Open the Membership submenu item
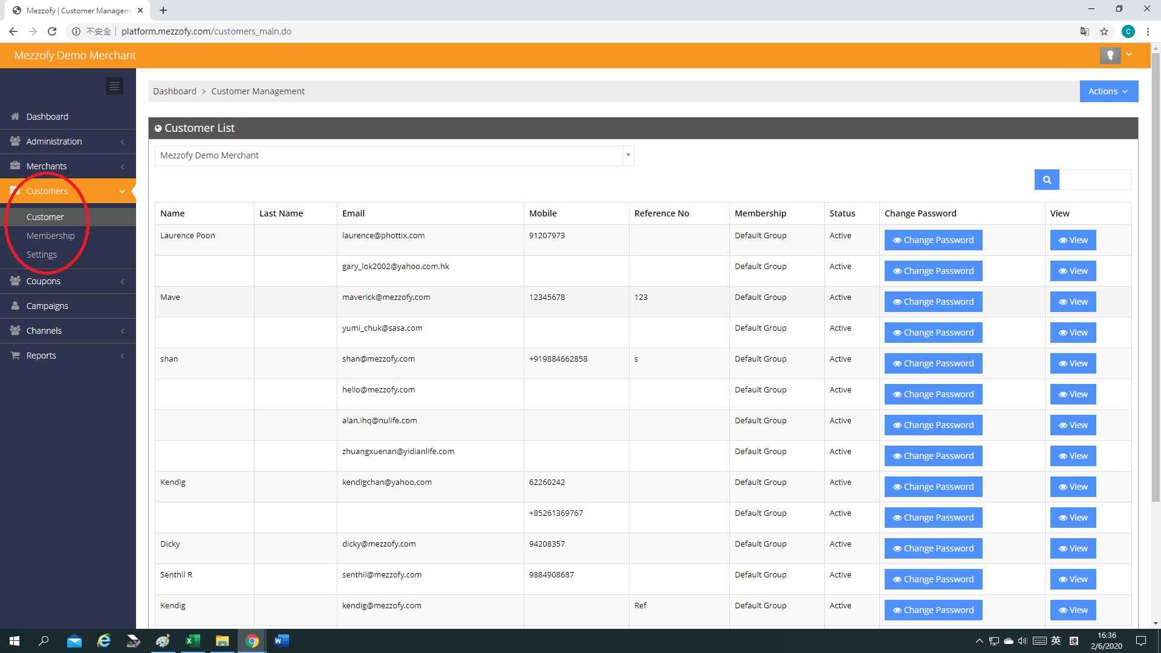1161x653 pixels. click(51, 236)
